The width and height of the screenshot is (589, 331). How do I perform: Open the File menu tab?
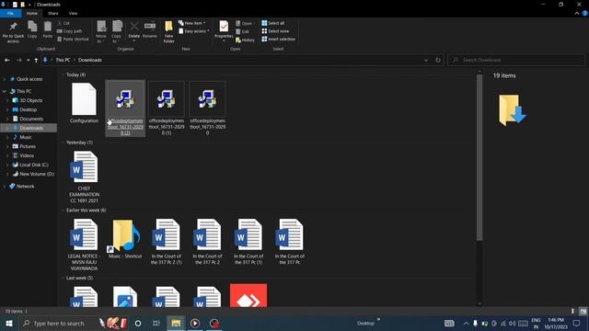[10, 13]
